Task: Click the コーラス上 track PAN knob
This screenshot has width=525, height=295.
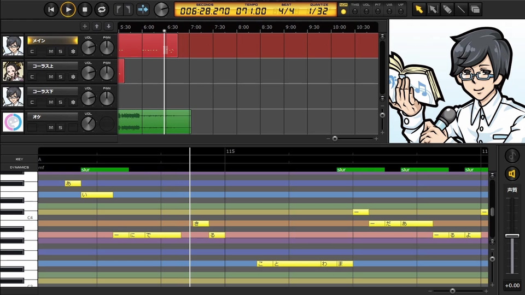Action: (x=107, y=73)
